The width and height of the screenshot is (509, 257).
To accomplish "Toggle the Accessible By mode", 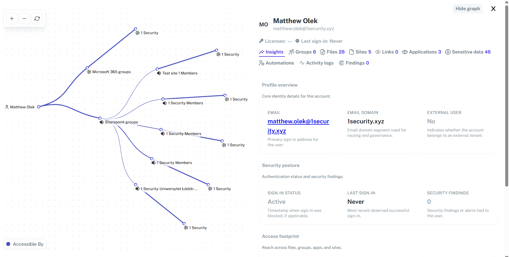I will point(24,244).
